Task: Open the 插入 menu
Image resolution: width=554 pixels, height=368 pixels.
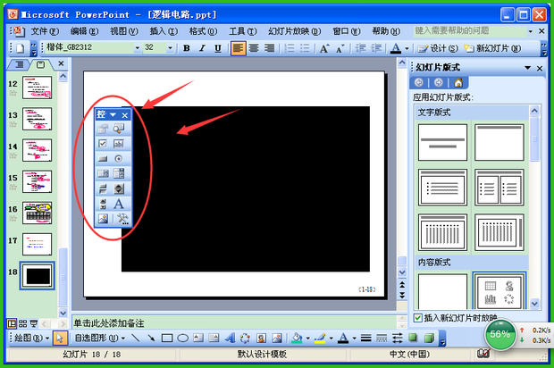Action: coord(157,30)
